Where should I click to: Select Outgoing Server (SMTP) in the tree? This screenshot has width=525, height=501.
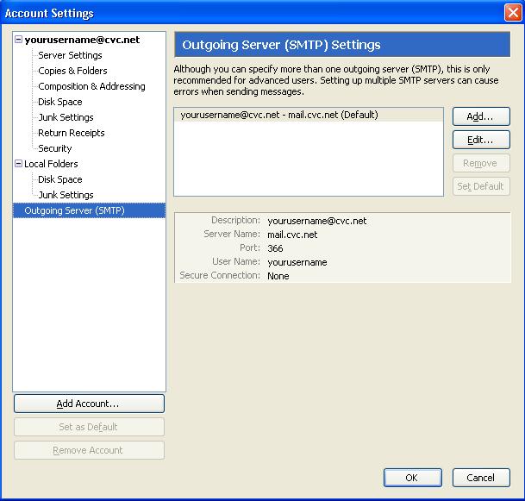(89, 210)
